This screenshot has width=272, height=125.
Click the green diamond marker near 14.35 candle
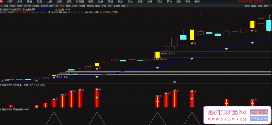[157, 68]
